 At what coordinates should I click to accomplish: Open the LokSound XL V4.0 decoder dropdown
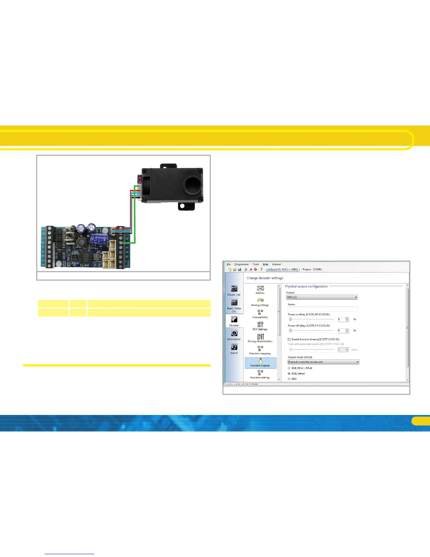click(x=283, y=269)
